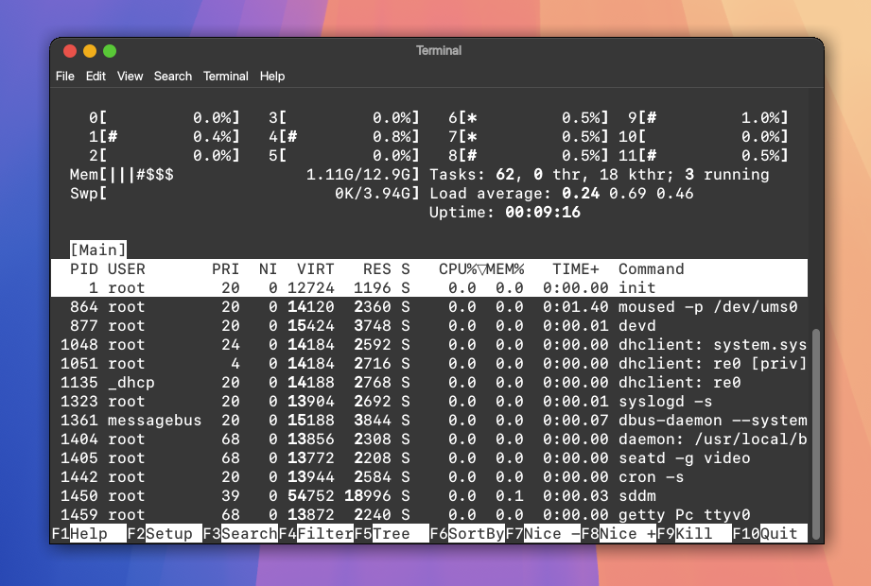The image size is (871, 586).
Task: Click the green maximize window button
Action: 110,51
